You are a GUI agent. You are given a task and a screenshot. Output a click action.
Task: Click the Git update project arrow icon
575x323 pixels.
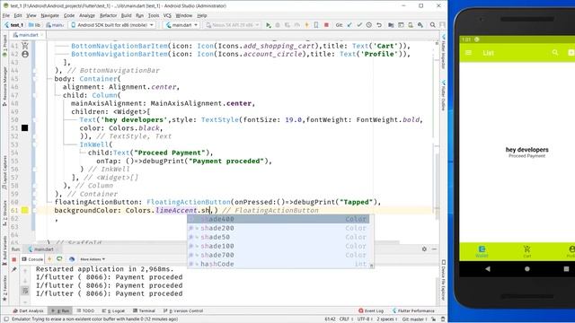(349, 25)
